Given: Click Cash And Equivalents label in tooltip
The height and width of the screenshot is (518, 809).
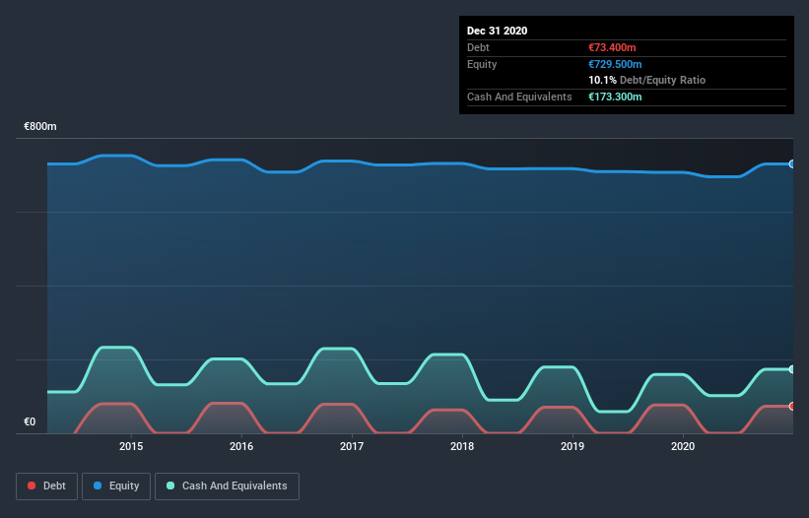Looking at the screenshot, I should 519,97.
